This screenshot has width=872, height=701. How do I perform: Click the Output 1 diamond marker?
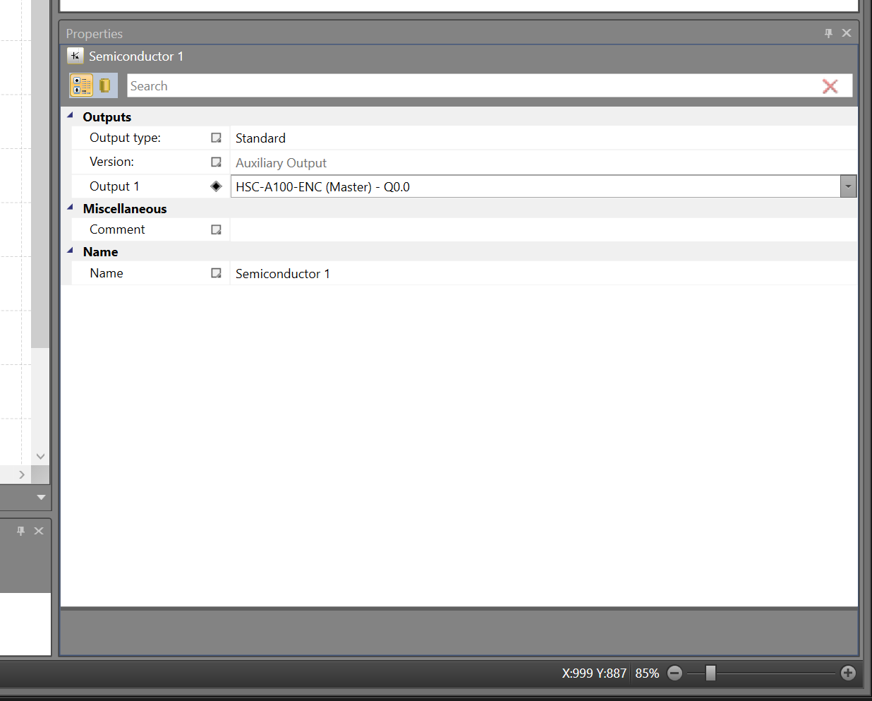216,186
